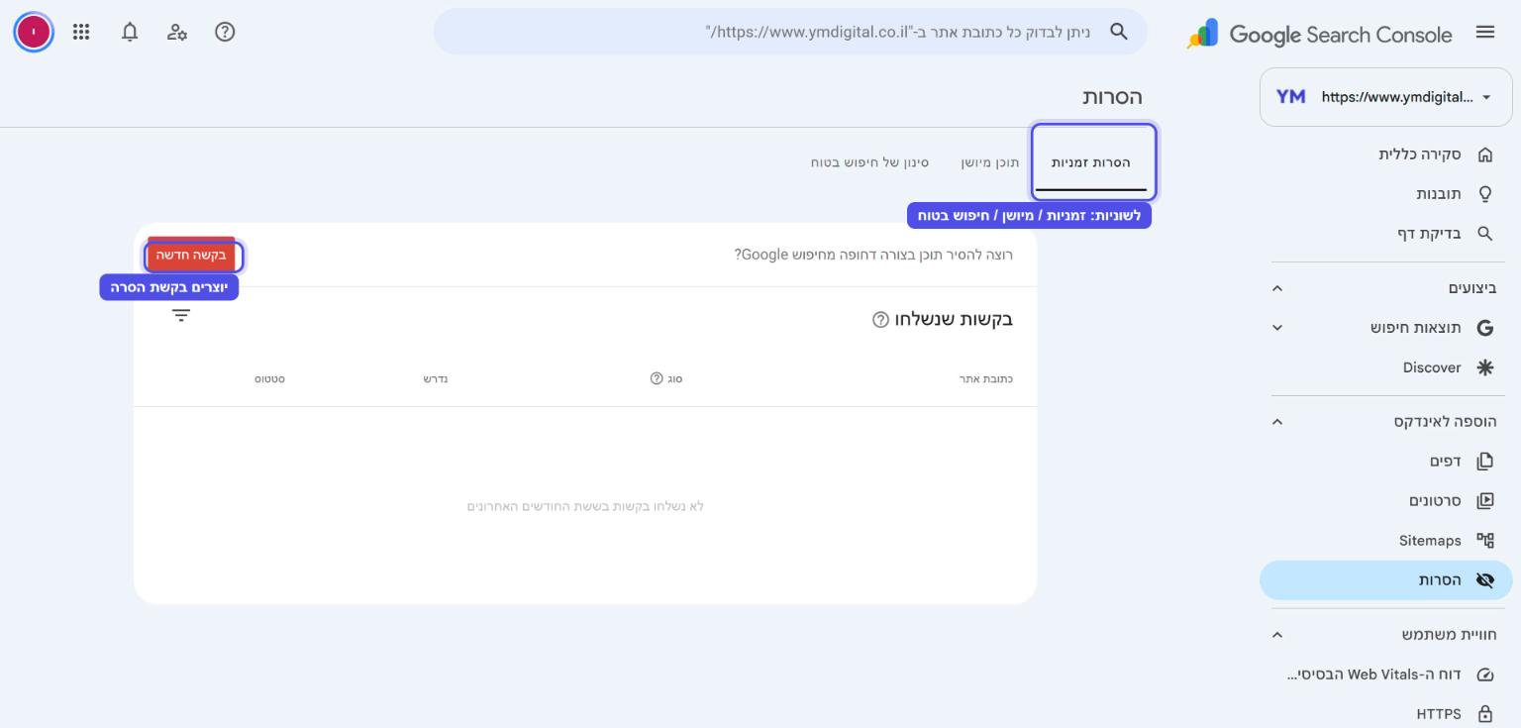
Task: Collapse the הוספה לאינדקס sidebar section
Action: coord(1277,422)
